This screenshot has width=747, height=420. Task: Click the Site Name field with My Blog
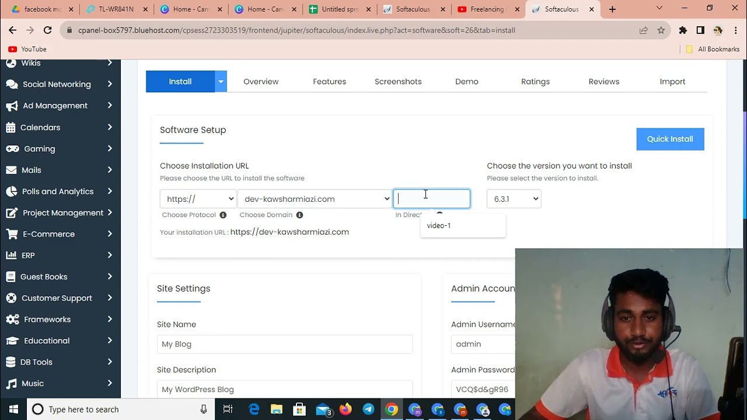point(285,344)
